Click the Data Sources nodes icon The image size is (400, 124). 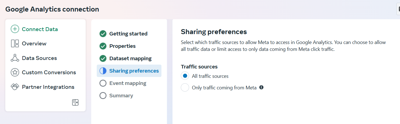pyautogui.click(x=15, y=58)
